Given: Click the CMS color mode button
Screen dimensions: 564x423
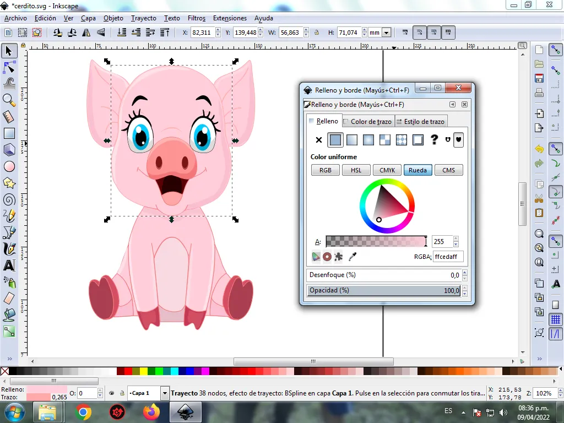Looking at the screenshot, I should pyautogui.click(x=448, y=170).
